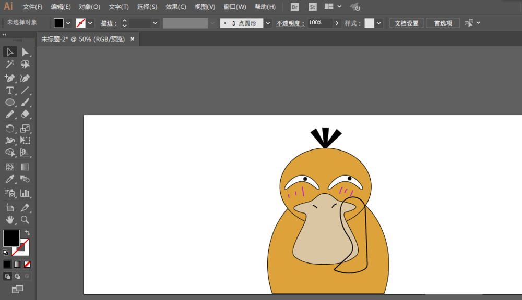This screenshot has width=522, height=300.
Task: Enable Draw Behind mode
Action: tap(17, 277)
